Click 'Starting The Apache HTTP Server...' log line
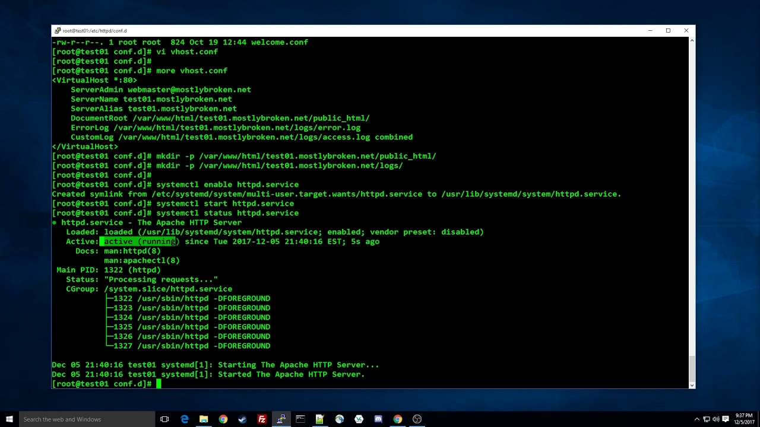 point(216,365)
